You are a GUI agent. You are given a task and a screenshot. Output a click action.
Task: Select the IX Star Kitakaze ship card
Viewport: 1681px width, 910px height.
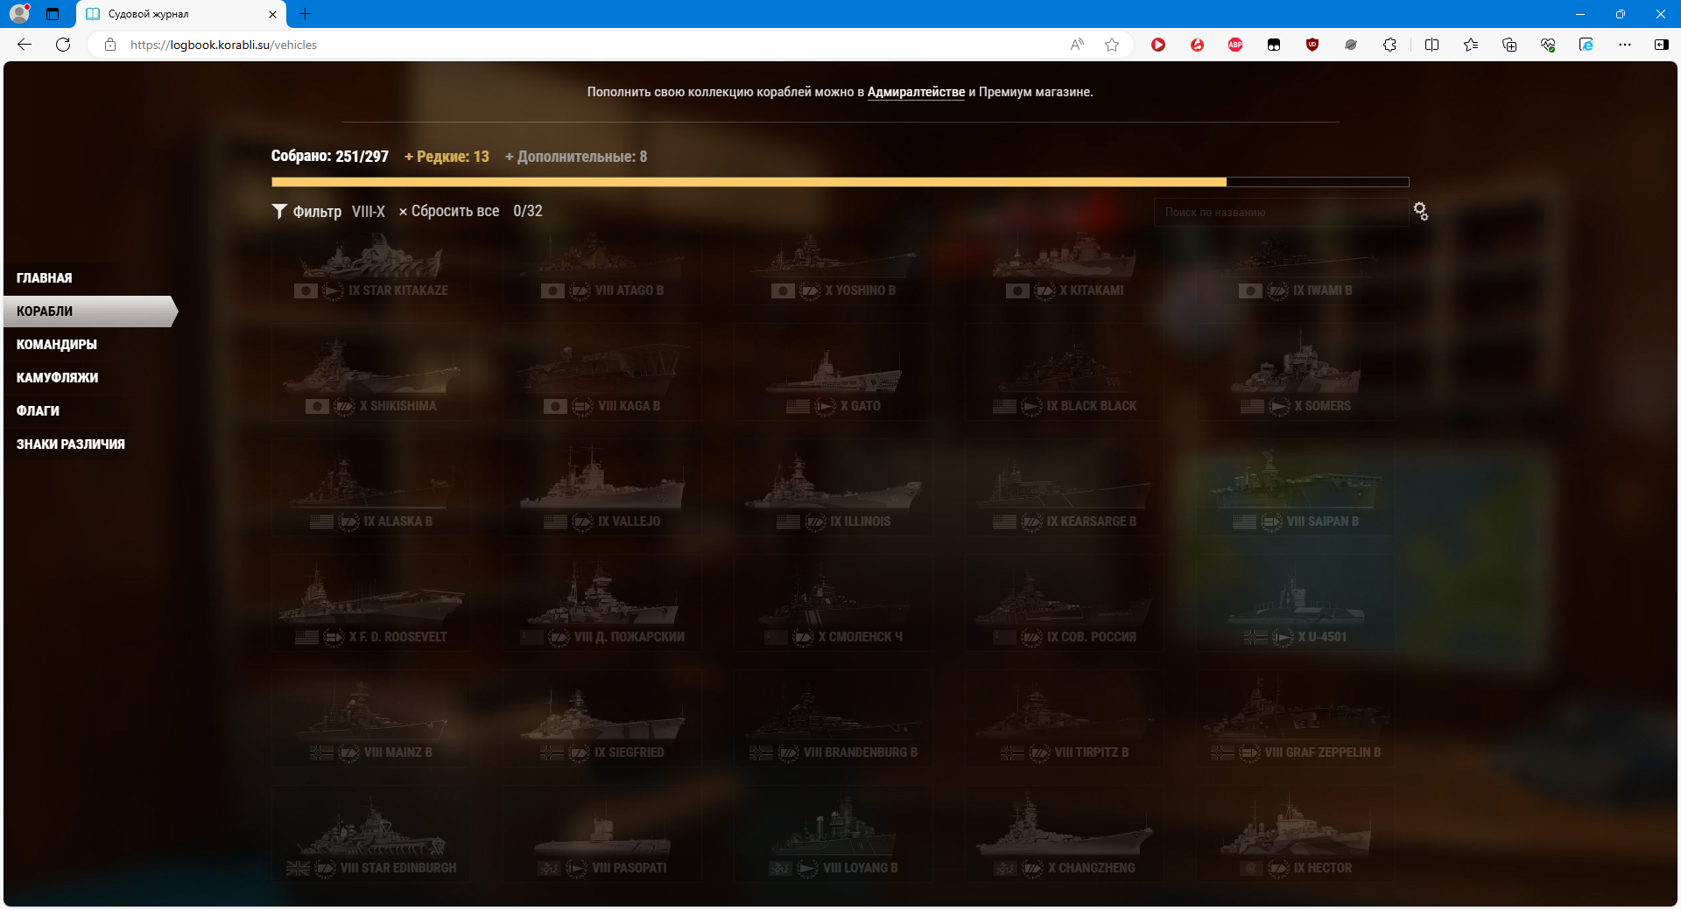[x=371, y=267]
